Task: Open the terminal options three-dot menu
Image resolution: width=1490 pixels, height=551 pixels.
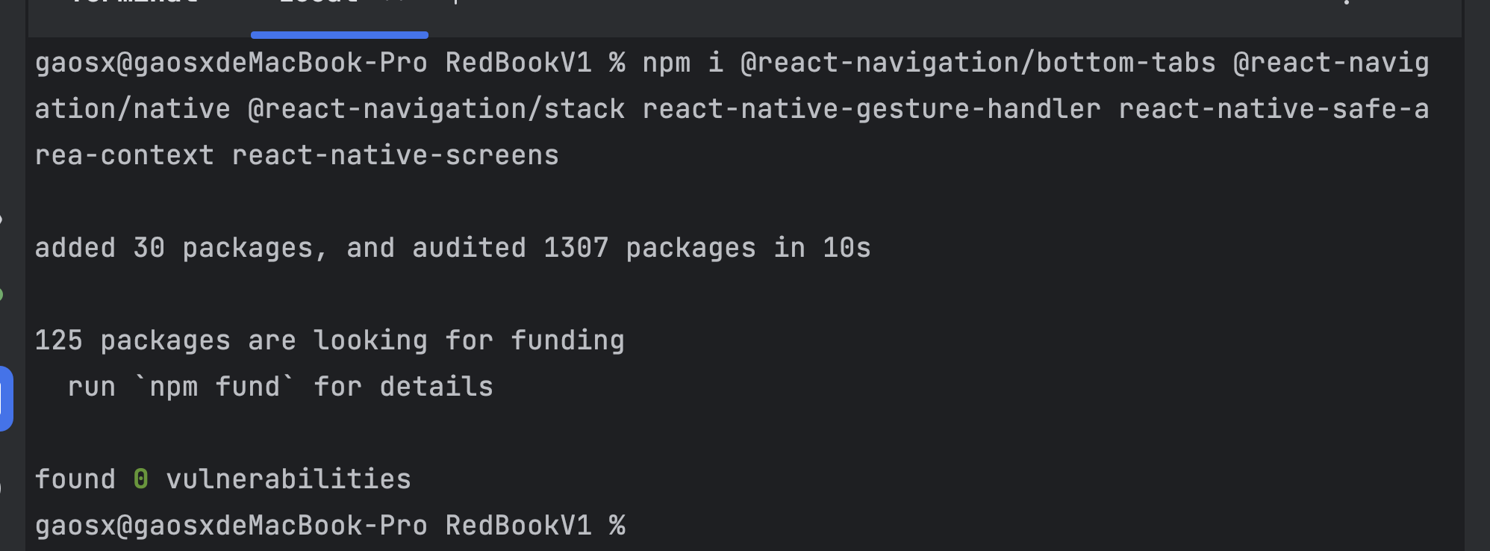Action: pyautogui.click(x=1347, y=4)
